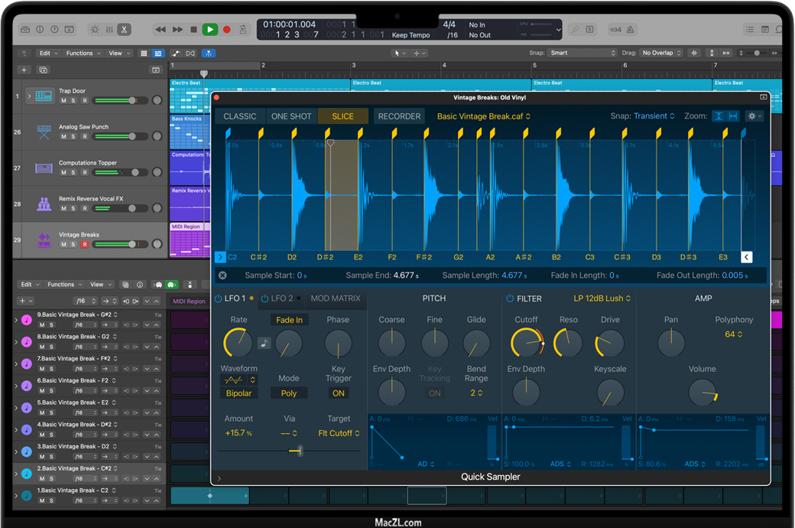Image resolution: width=795 pixels, height=528 pixels.
Task: Click the green Play button in transport
Action: [209, 29]
